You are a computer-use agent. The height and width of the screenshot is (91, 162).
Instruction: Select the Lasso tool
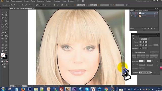pyautogui.click(x=6, y=15)
